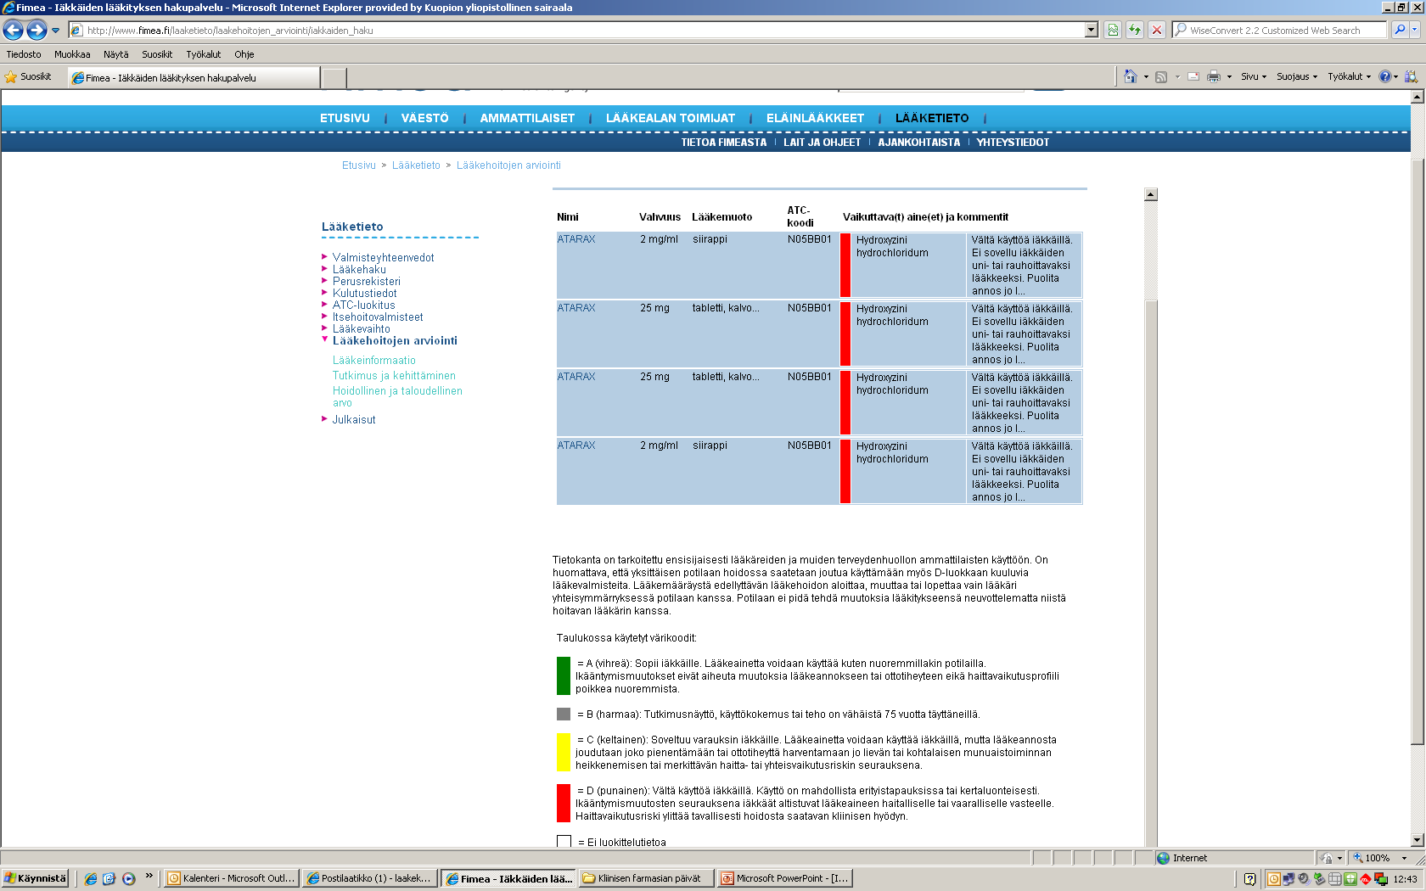Open the Lääkeinformaatio sub-item
The width and height of the screenshot is (1426, 891).
[374, 361]
